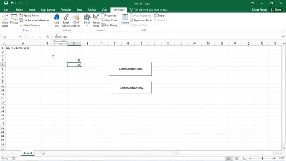Screen dimensions: 286x161
Task: Add a new sheet
Action: tap(43, 153)
